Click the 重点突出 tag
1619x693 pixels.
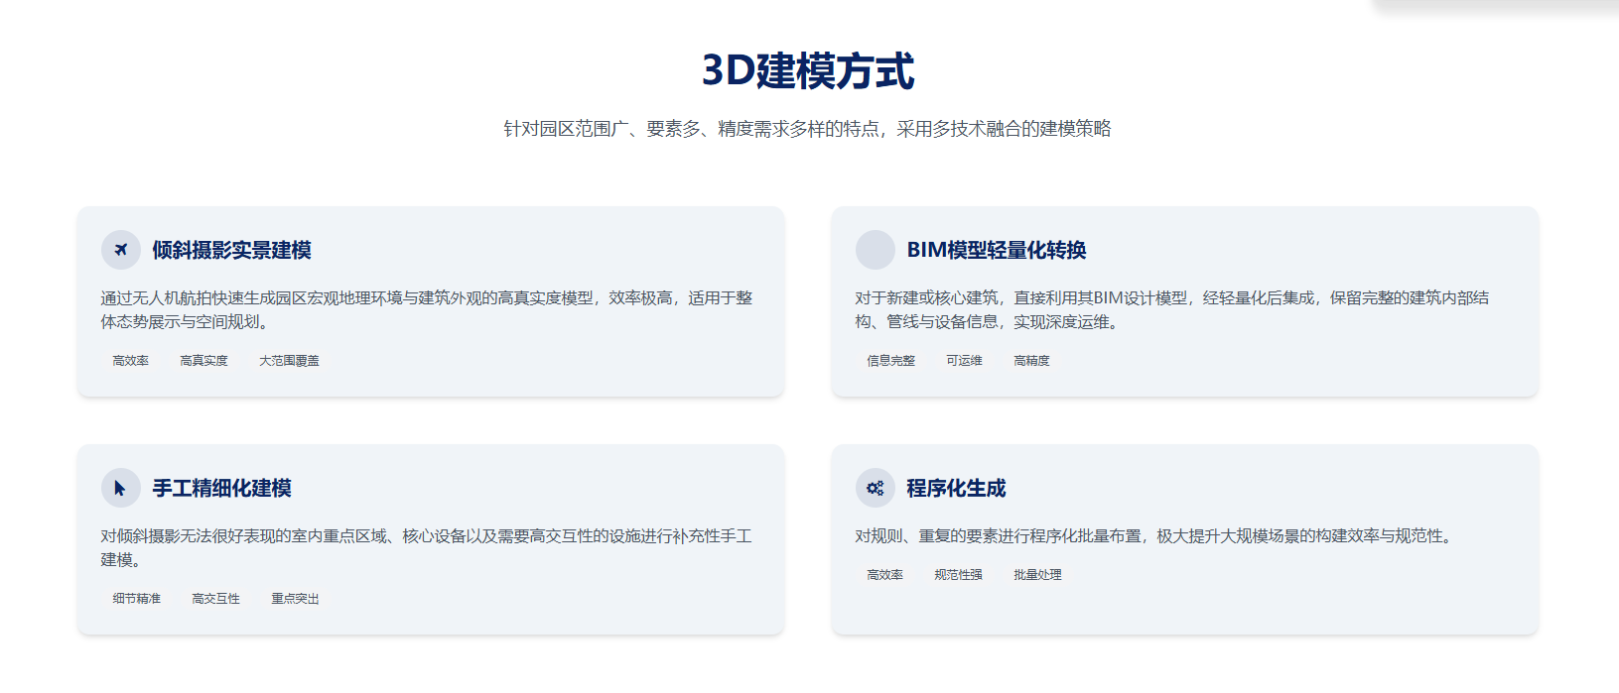click(x=296, y=599)
